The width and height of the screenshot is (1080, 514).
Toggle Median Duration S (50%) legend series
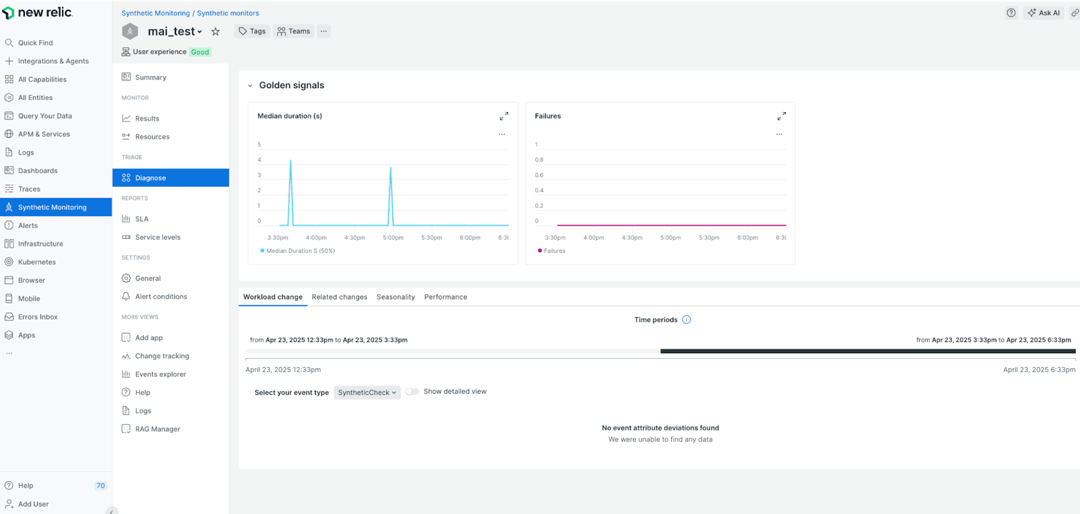(298, 251)
